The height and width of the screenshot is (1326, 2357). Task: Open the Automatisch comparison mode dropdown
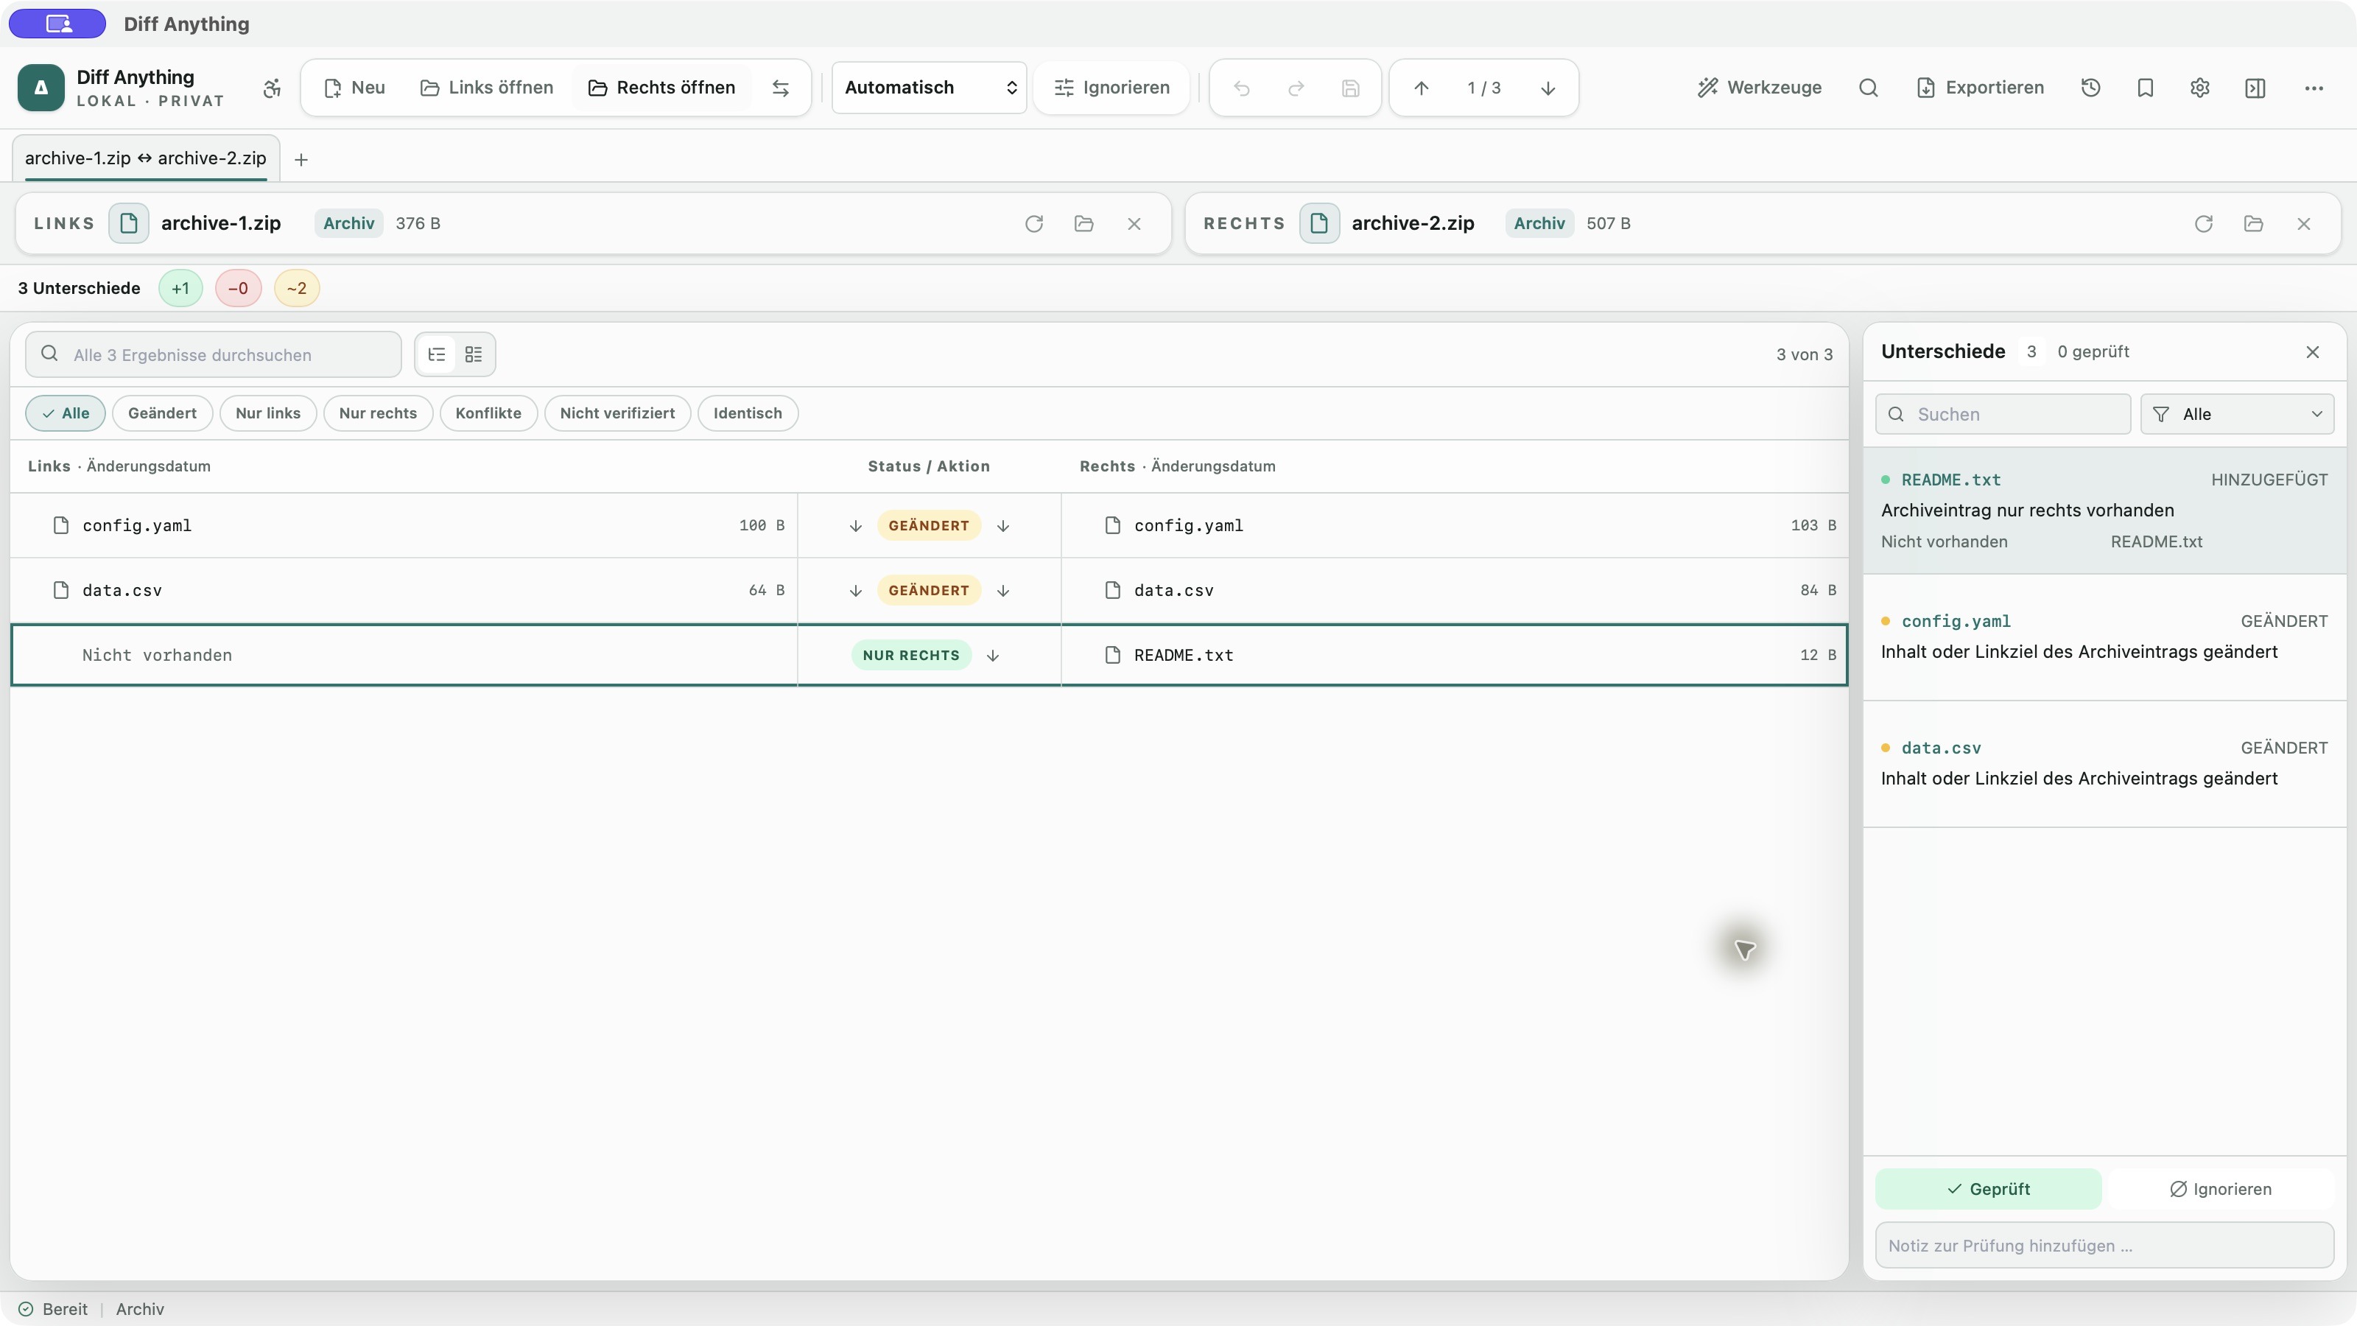click(x=929, y=88)
